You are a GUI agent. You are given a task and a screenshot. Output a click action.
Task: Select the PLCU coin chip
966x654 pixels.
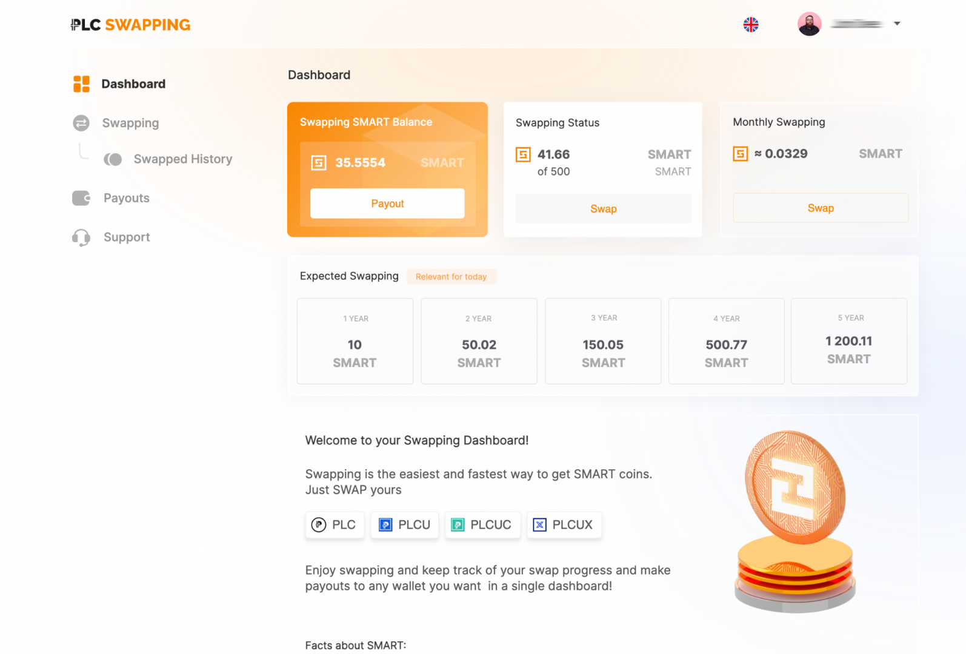tap(405, 525)
